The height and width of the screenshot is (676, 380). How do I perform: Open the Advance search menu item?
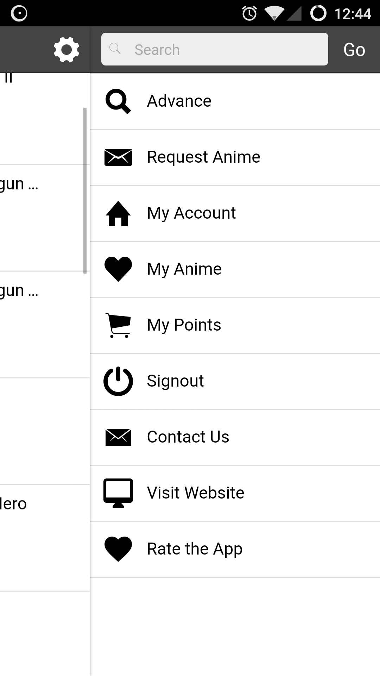point(179,101)
